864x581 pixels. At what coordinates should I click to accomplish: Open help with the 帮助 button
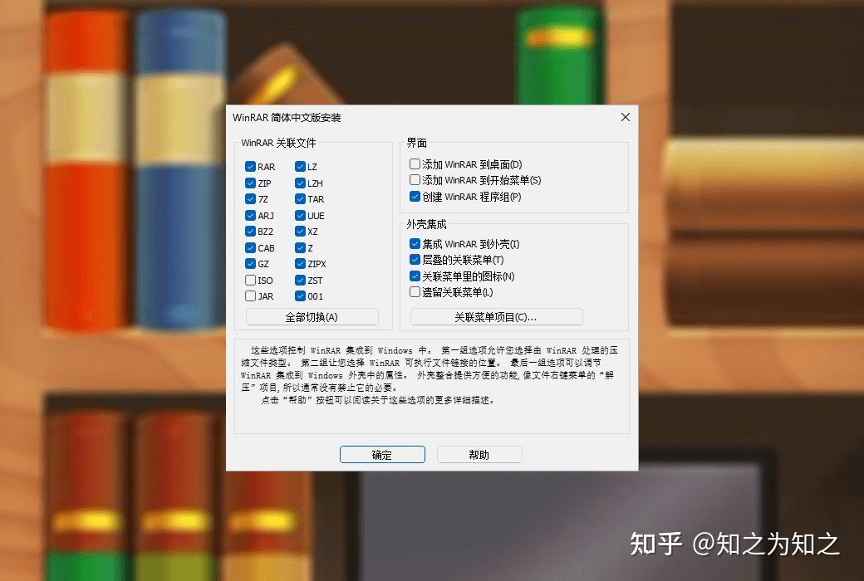[x=479, y=454]
